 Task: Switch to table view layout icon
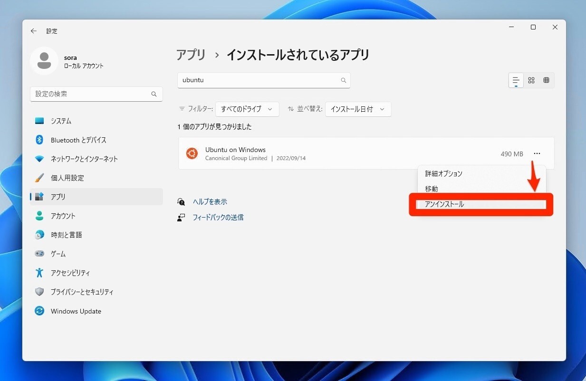(546, 80)
